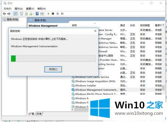The image size is (167, 122).
Task: Click the scroll-up arrow of the services list
Action: 163,25
